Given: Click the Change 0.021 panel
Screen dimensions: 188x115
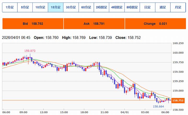Looking at the screenshot, I should coord(155,24).
